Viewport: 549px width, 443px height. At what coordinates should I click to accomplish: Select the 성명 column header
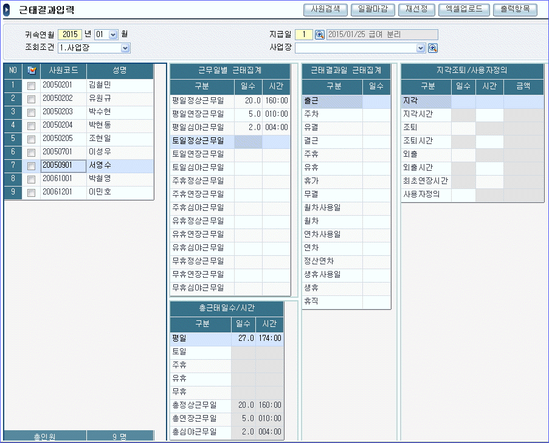click(x=120, y=70)
